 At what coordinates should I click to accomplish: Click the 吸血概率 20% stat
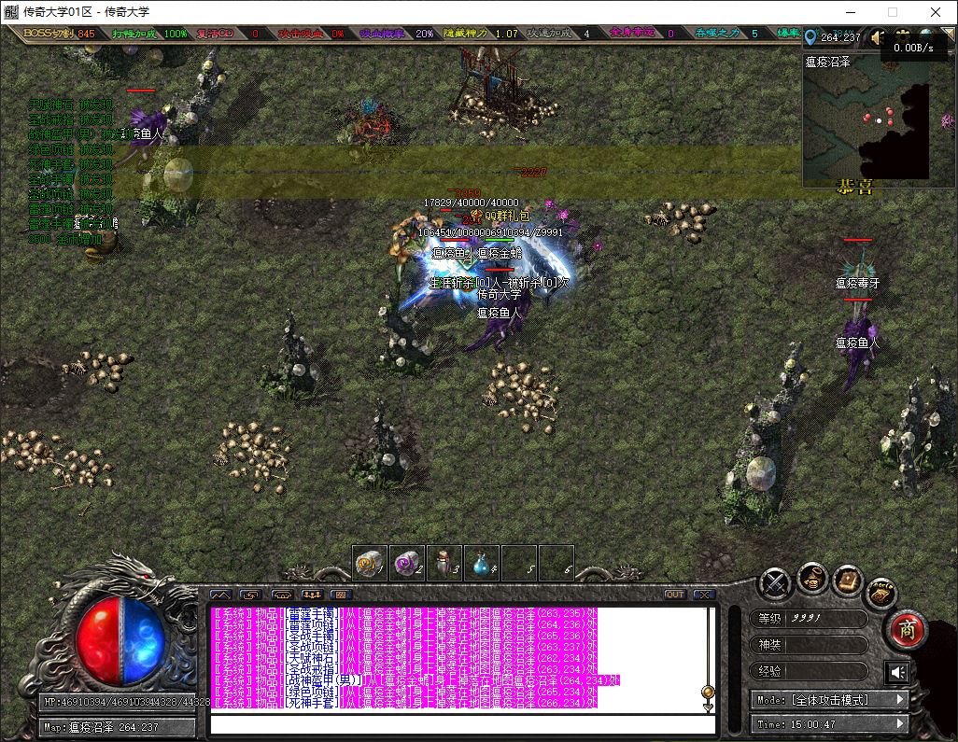(397, 33)
